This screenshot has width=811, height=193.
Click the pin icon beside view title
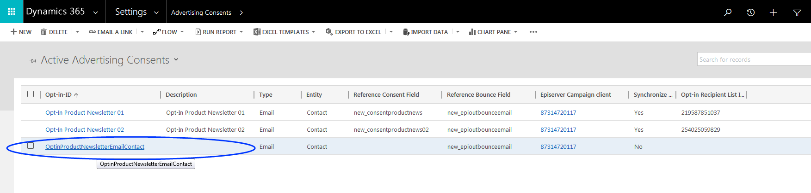pos(32,61)
